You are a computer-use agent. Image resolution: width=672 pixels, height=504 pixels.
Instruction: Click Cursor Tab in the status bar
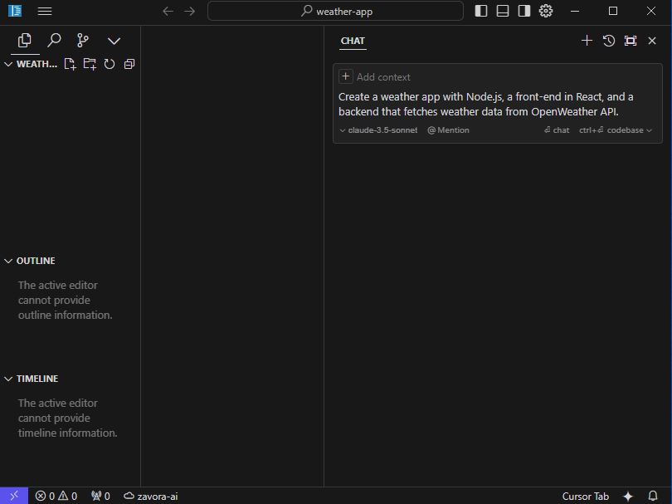(x=586, y=497)
